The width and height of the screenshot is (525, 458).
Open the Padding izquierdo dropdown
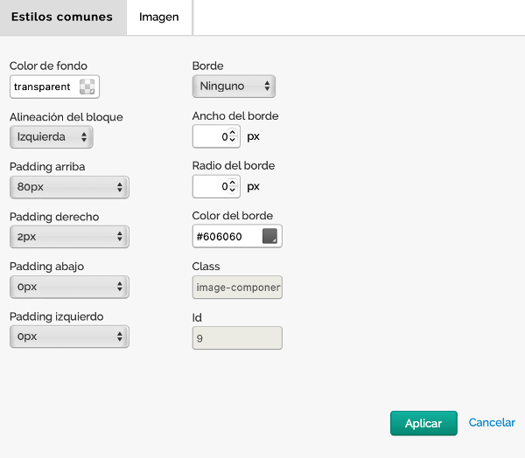69,337
